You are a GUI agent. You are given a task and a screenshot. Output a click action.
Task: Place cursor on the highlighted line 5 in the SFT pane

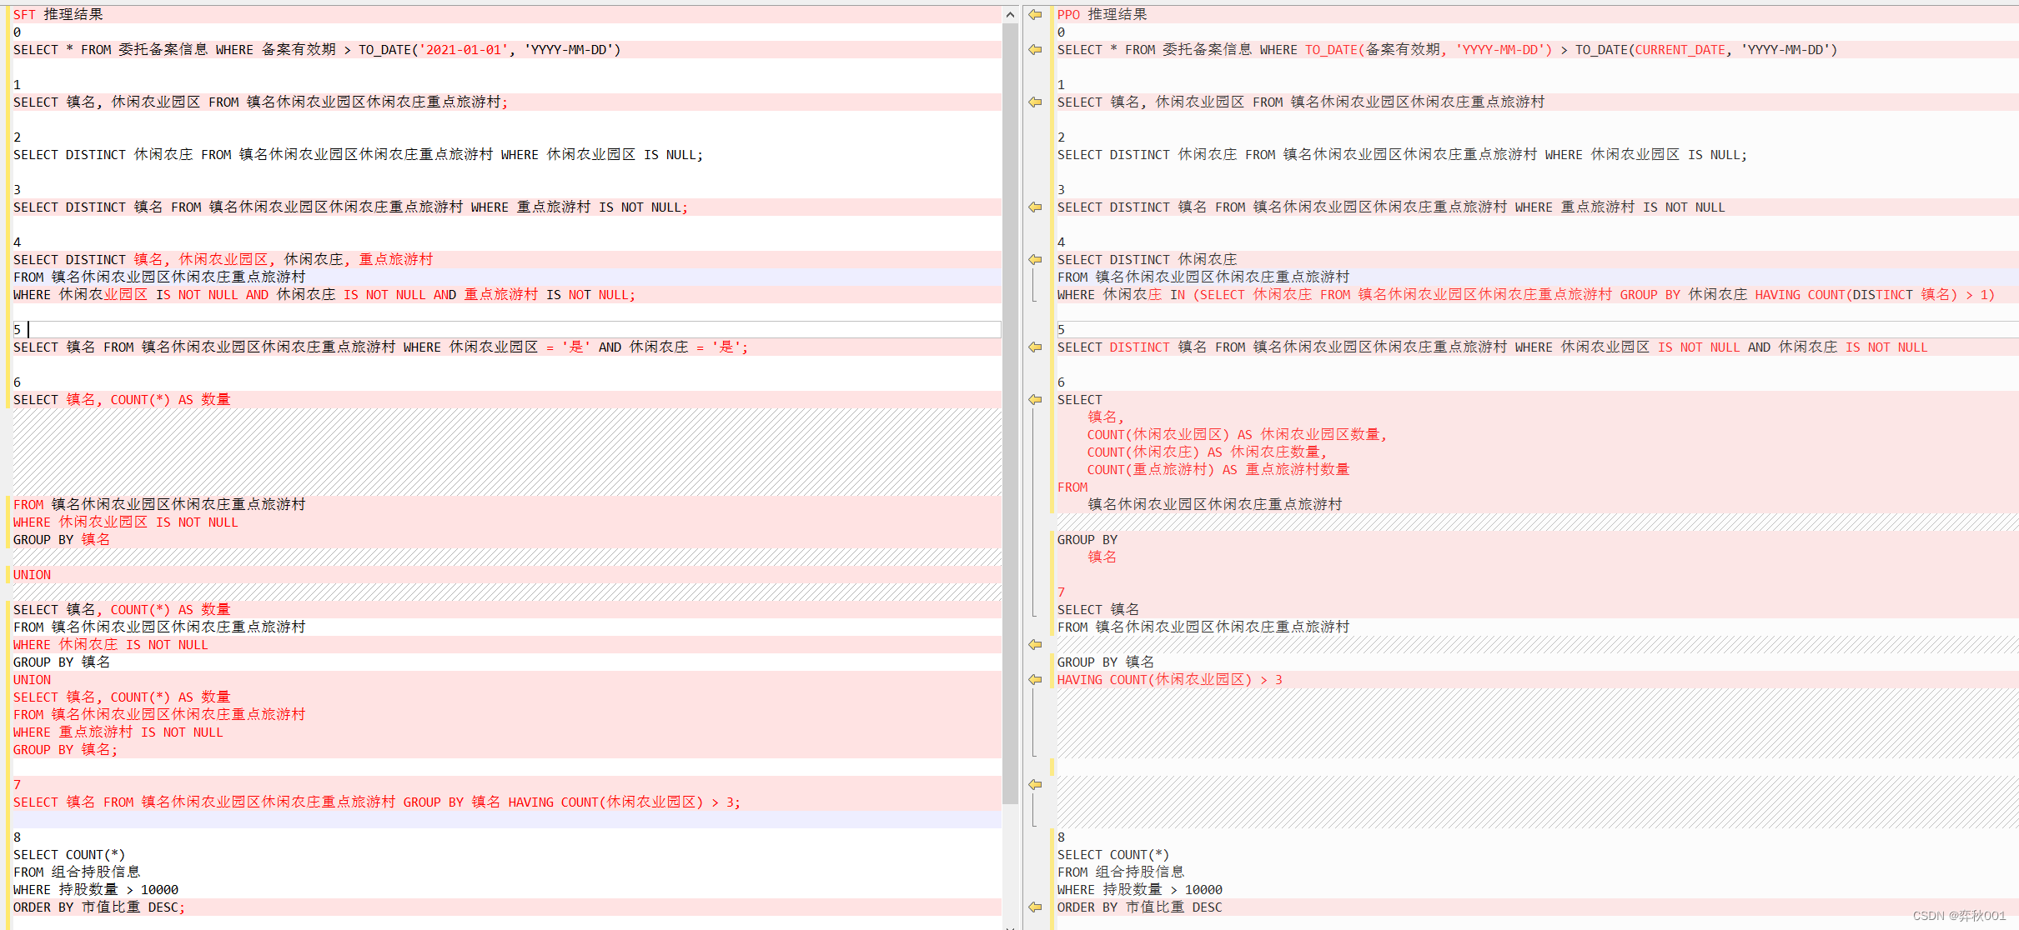[x=507, y=329]
